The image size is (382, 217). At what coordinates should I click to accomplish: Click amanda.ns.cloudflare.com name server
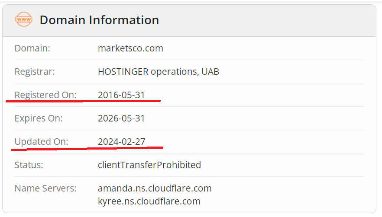click(x=155, y=188)
